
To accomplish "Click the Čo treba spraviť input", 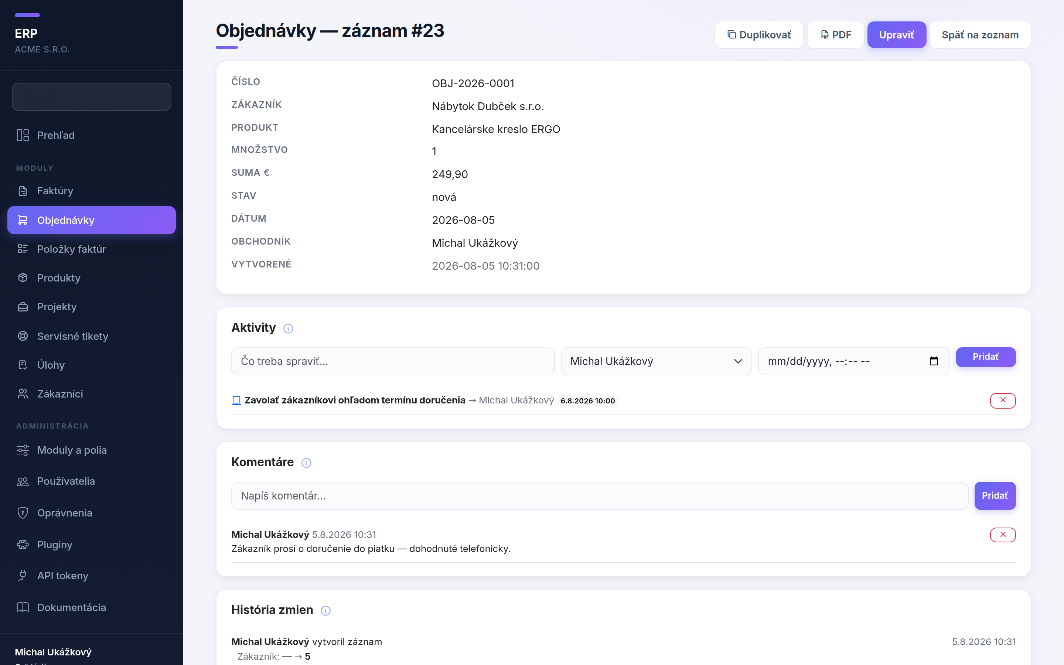I will [x=393, y=361].
